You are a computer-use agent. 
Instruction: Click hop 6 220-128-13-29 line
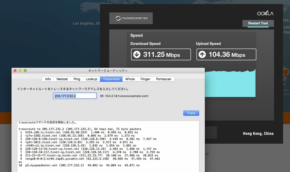[x=88, y=149]
